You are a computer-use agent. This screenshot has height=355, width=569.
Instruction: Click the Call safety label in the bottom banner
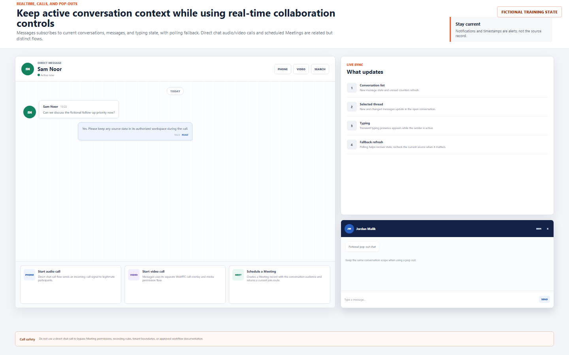pos(27,339)
